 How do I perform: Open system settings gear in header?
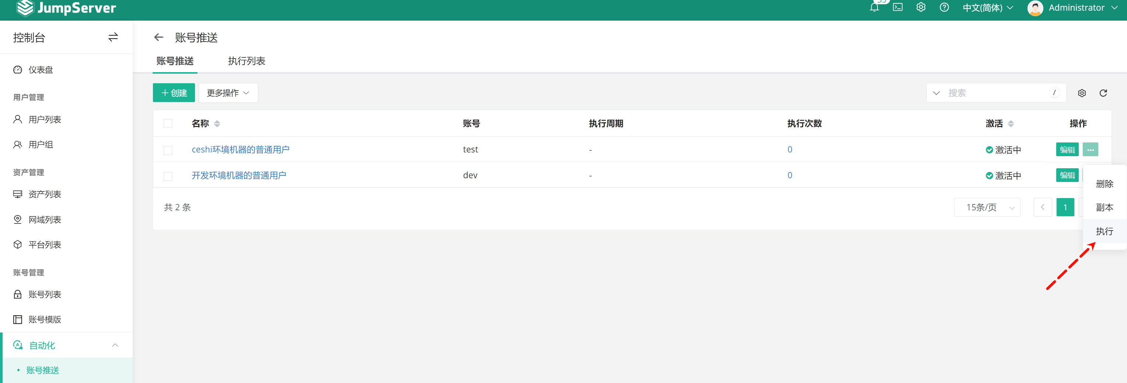coord(921,7)
